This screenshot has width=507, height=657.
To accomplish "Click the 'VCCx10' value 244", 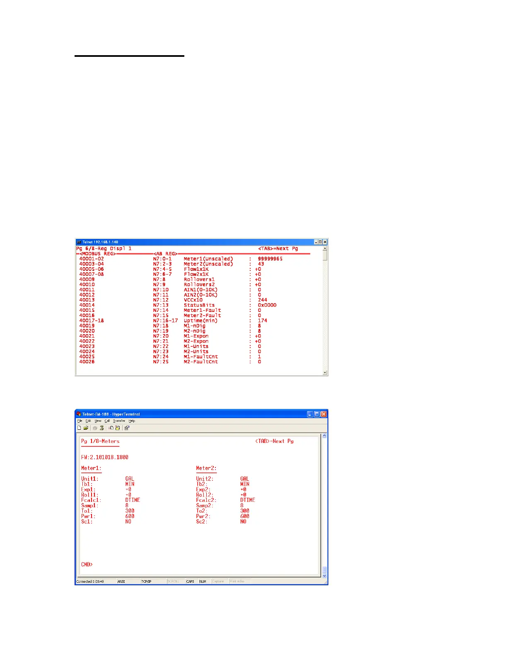I will tap(263, 300).
